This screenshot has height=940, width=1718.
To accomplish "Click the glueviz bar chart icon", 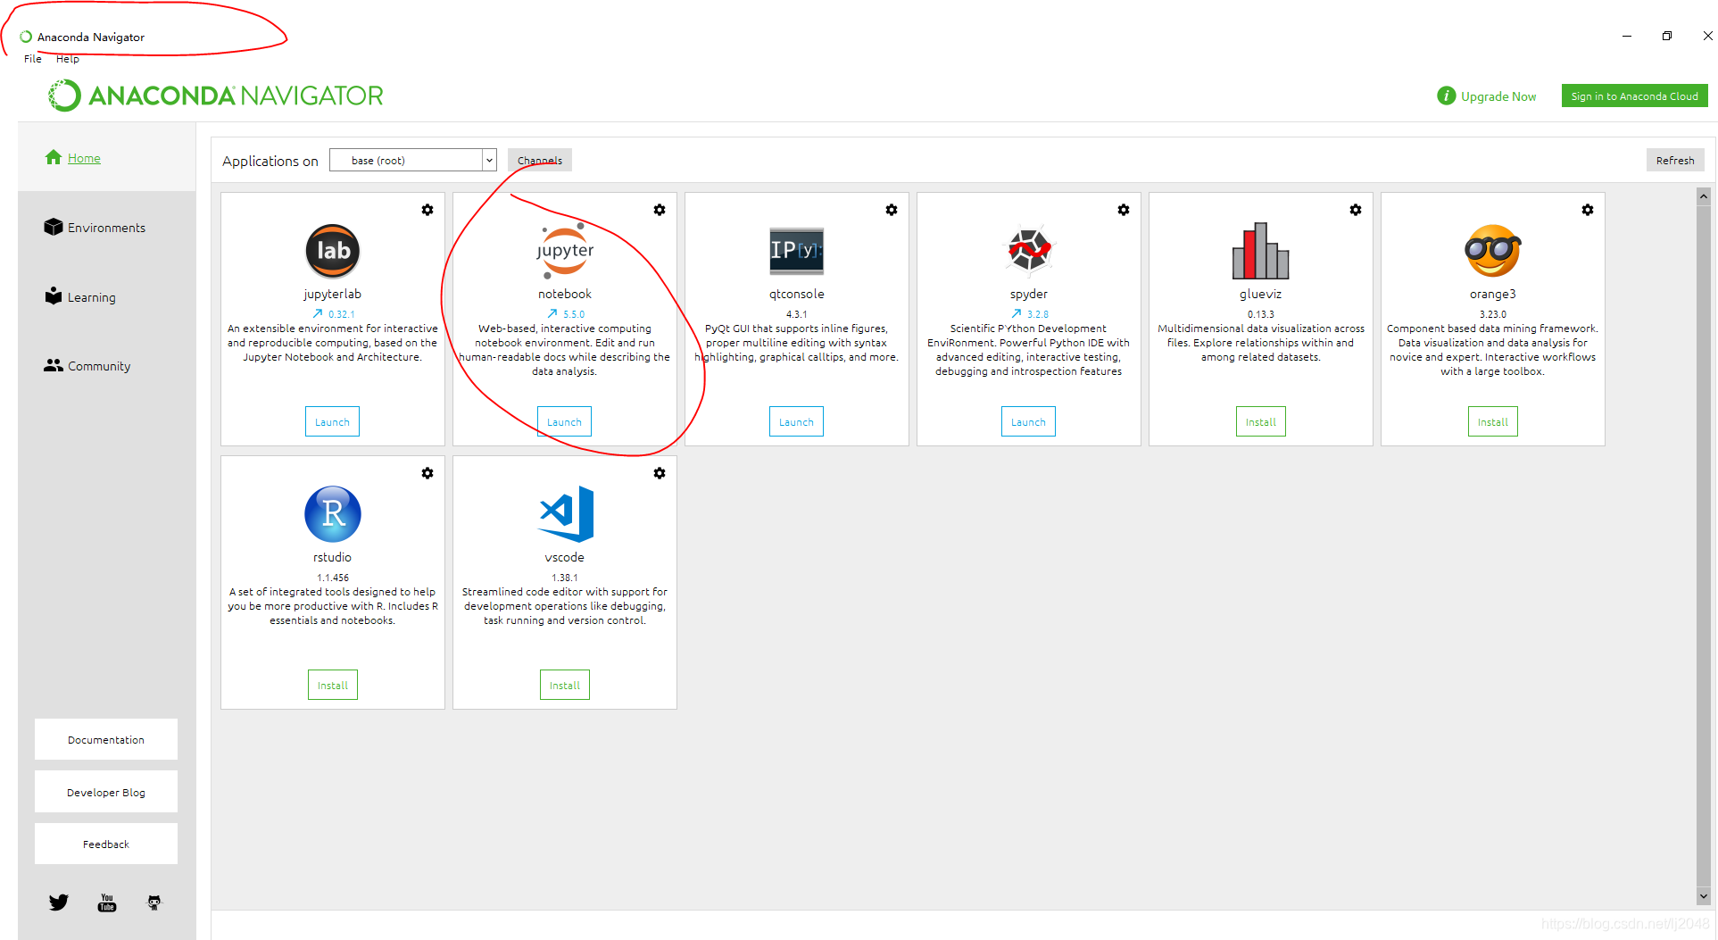I will tap(1261, 251).
